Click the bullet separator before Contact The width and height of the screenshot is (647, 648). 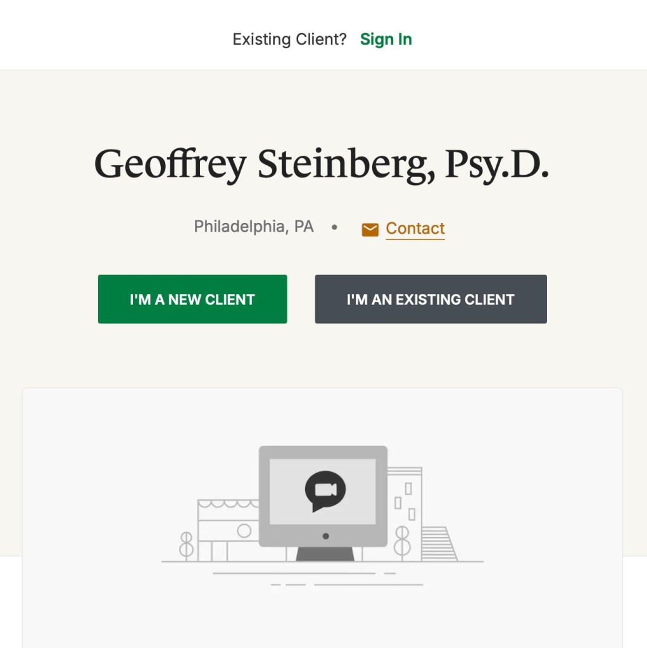click(334, 227)
